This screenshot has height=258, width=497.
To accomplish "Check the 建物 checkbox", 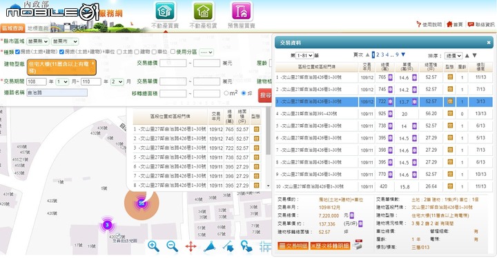I will pyautogui.click(x=137, y=52).
